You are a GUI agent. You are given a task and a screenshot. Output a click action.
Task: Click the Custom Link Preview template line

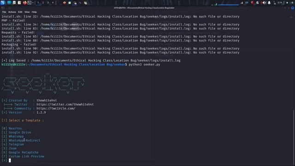coord(23,156)
